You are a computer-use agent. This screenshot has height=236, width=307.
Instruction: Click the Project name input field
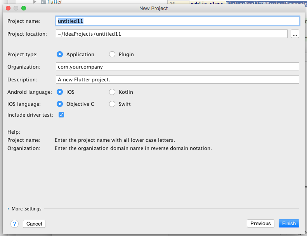tap(177, 21)
